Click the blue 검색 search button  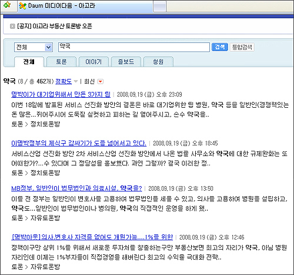pyautogui.click(x=220, y=47)
